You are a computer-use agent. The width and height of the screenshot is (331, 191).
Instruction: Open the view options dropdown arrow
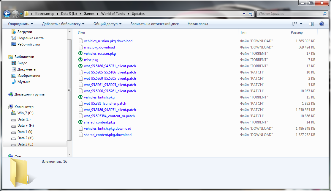[x=301, y=24]
